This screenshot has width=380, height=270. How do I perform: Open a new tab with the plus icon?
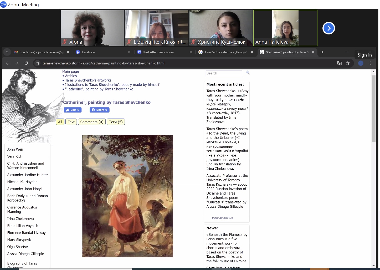(x=322, y=52)
